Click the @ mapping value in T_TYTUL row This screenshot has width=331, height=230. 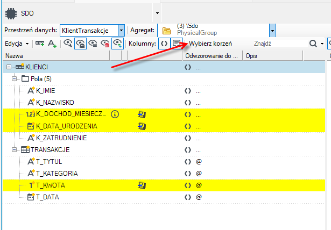click(x=199, y=162)
